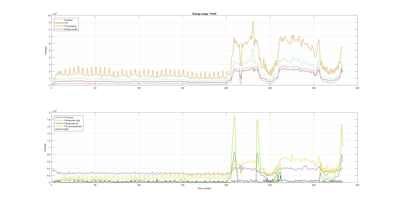Click y-axis tick label 0.2 on lower chart
395x205 pixels.
click(49, 176)
